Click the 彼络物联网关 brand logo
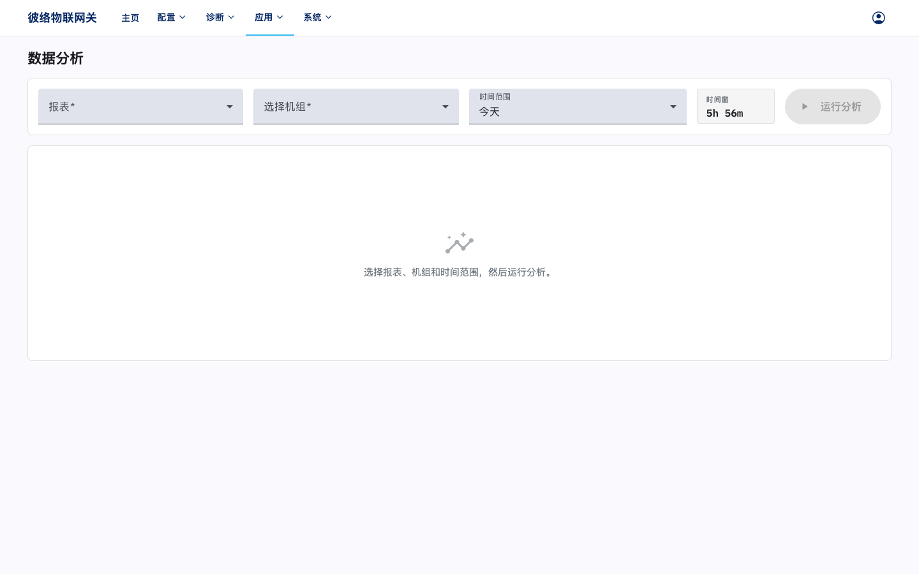 (x=62, y=18)
